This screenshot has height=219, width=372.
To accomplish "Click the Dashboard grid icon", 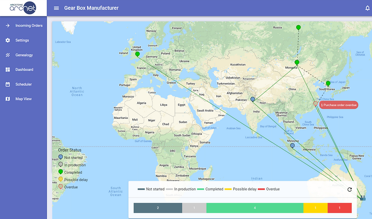I will [8, 70].
